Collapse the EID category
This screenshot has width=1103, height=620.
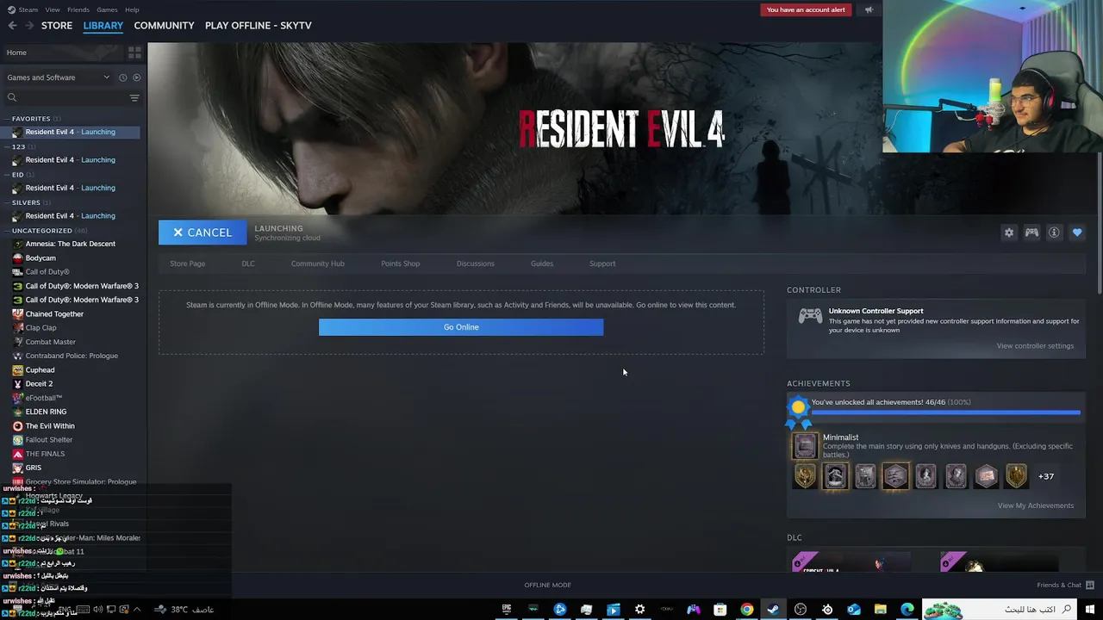[18, 175]
